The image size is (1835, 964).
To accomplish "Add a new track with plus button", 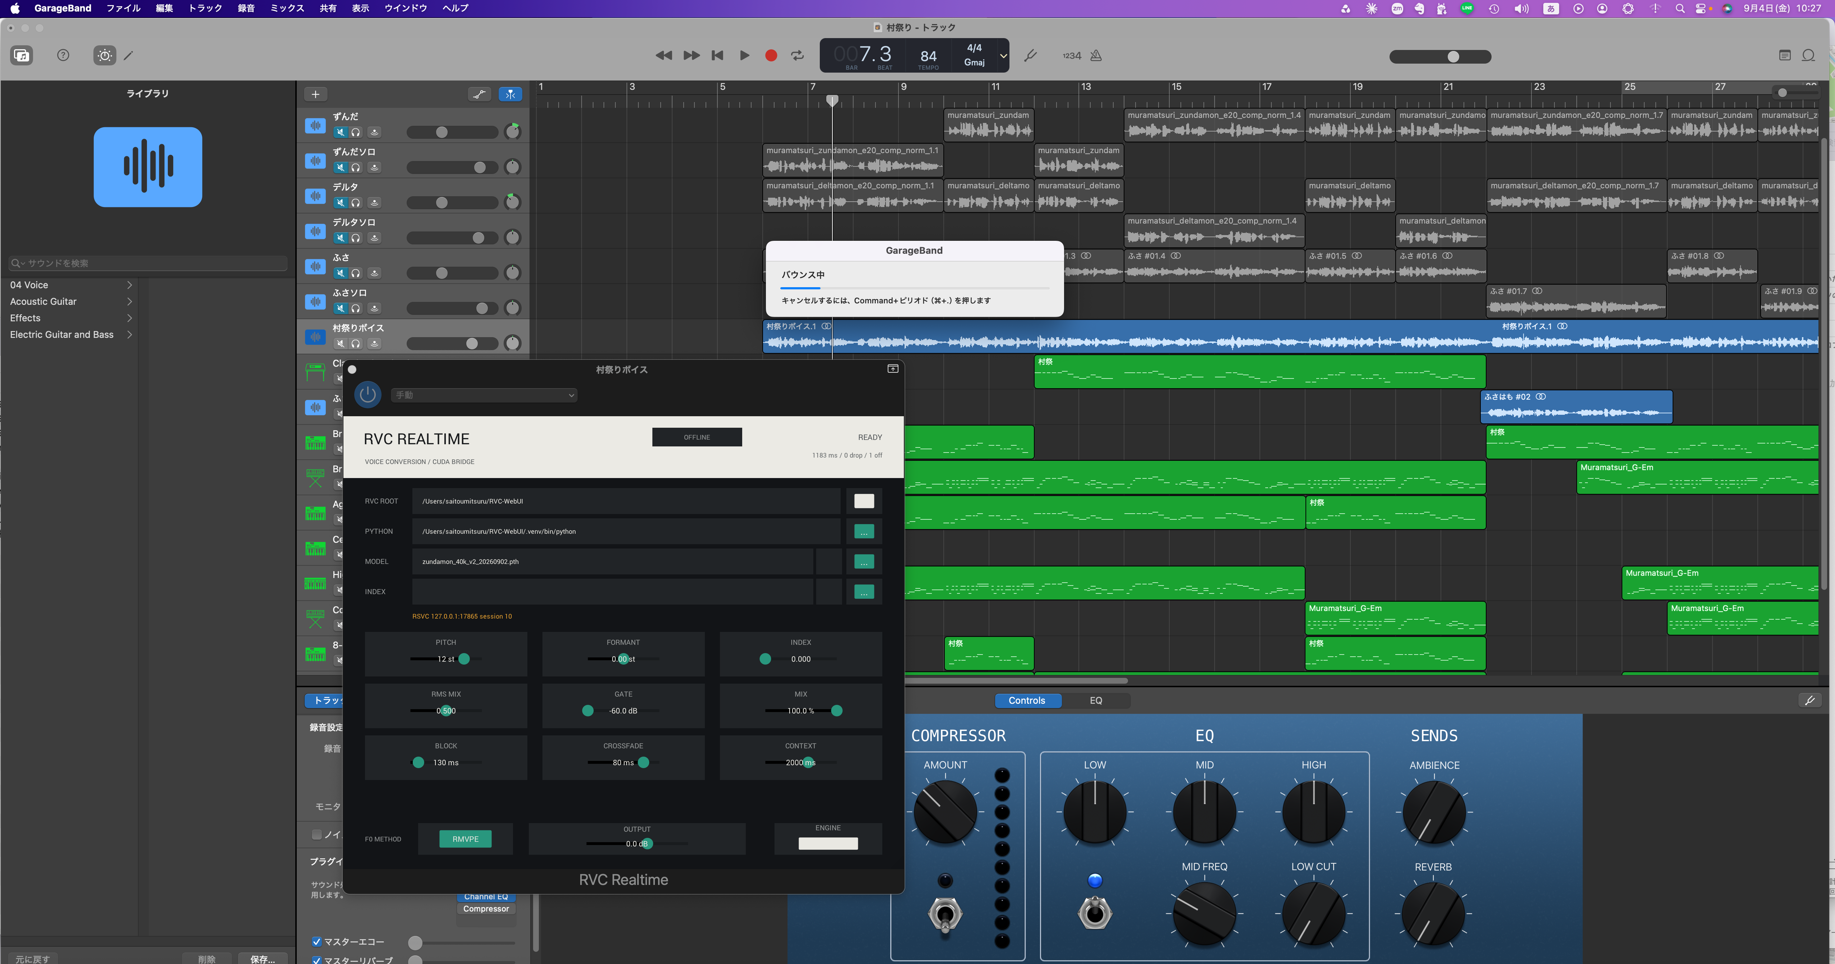I will coord(315,94).
